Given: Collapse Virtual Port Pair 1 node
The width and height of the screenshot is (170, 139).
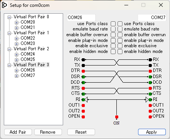Looking at the screenshot, I should click(x=9, y=33).
